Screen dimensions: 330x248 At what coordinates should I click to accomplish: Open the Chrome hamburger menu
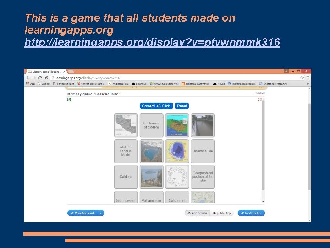[x=308, y=78]
